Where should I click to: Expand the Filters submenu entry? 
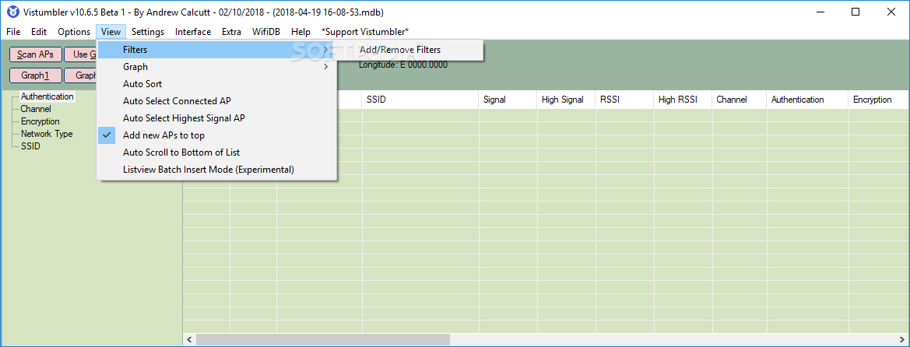216,50
